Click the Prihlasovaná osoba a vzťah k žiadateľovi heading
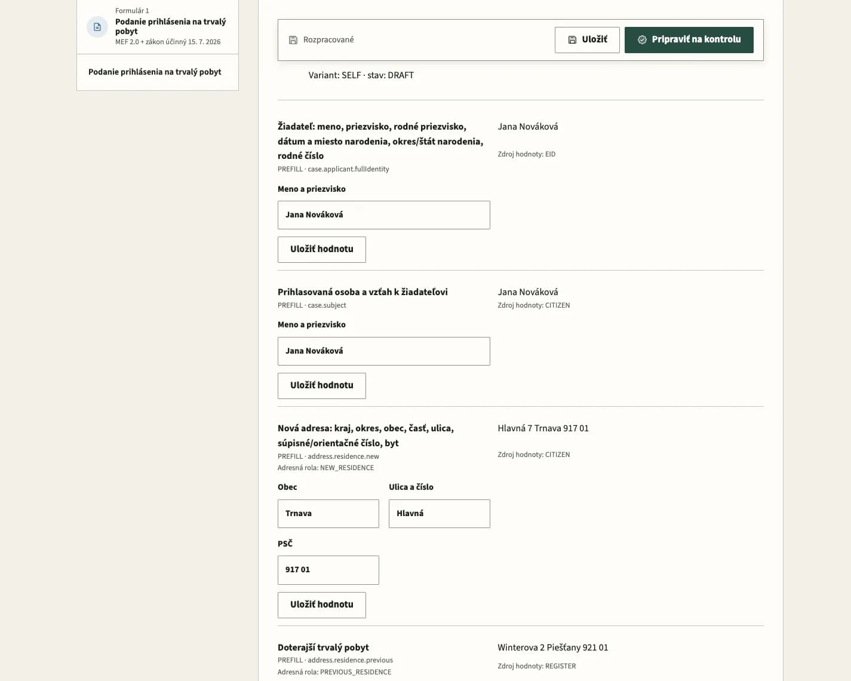The image size is (851, 681). tap(362, 292)
